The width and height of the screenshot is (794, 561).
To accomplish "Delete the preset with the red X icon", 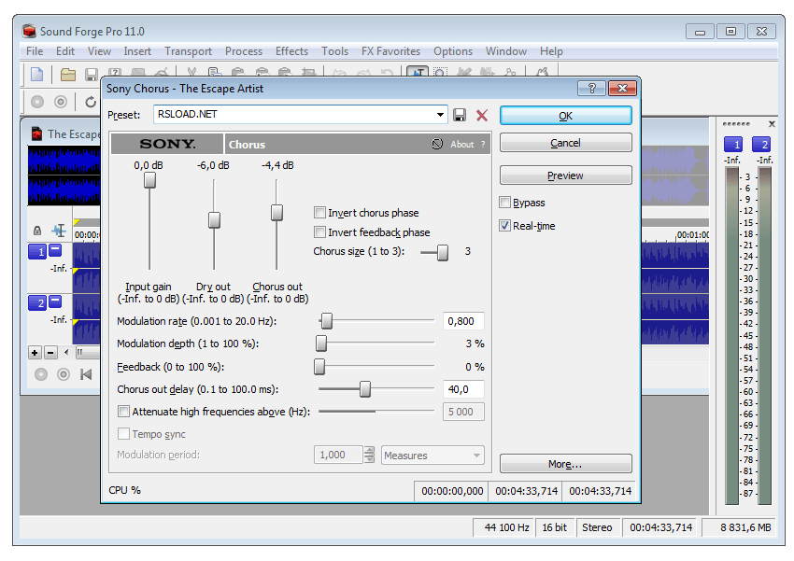I will [x=482, y=116].
